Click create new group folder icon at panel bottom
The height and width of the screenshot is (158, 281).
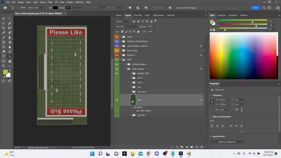coord(192,147)
